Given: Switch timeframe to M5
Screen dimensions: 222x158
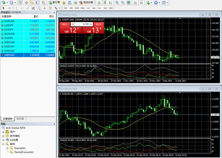Looking at the screenshot, I should pyautogui.click(x=71, y=8).
